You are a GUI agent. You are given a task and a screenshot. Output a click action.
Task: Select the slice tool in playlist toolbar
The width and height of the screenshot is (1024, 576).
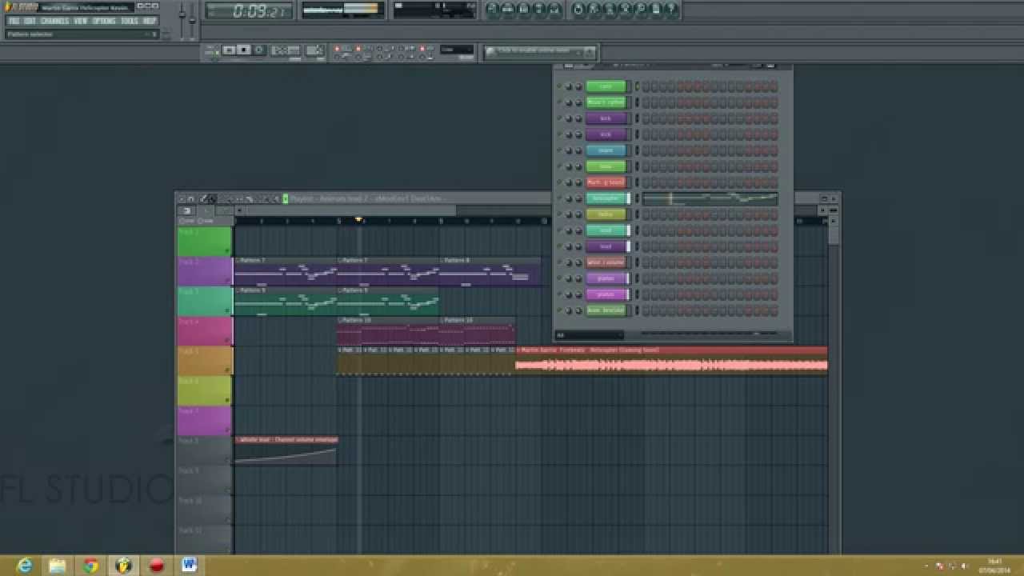coord(249,198)
